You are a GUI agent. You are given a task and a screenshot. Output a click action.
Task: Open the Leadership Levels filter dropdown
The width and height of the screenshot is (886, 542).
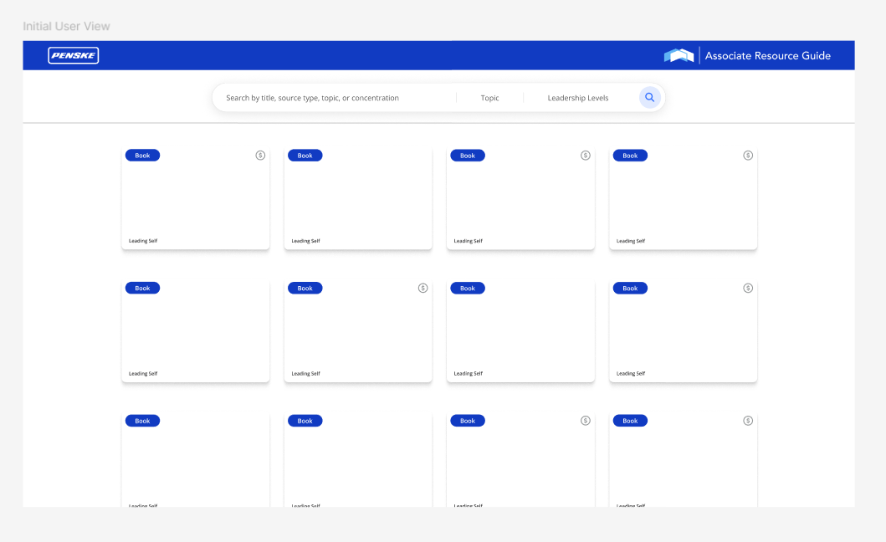point(578,98)
